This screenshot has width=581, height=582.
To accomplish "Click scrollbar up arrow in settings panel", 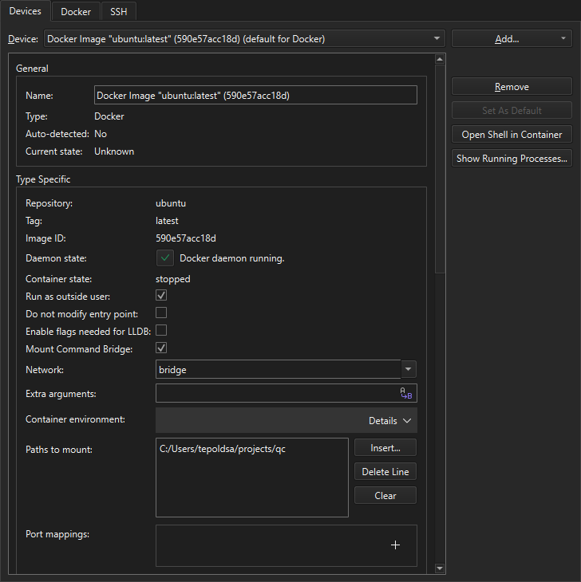I will 440,59.
